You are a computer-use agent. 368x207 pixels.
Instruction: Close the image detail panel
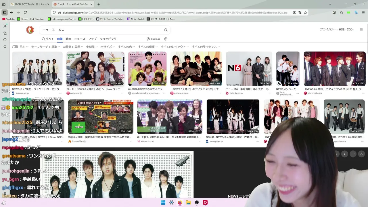[361, 154]
